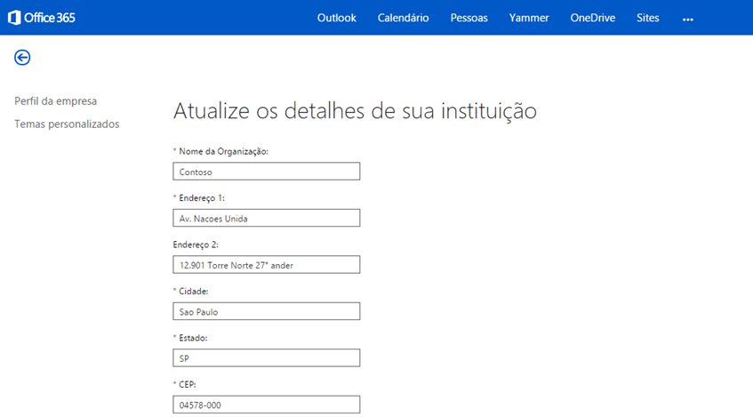Open Calendário in the navigation bar
This screenshot has height=417, width=753.
(x=403, y=18)
